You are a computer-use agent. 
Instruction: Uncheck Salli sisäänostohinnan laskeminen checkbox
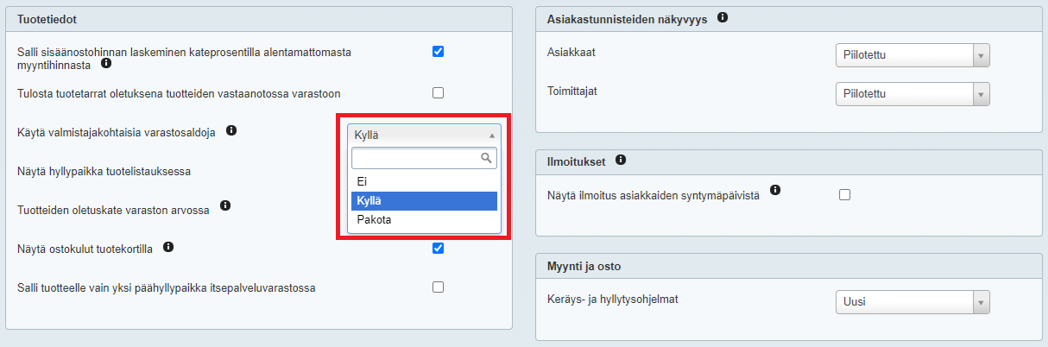[438, 52]
